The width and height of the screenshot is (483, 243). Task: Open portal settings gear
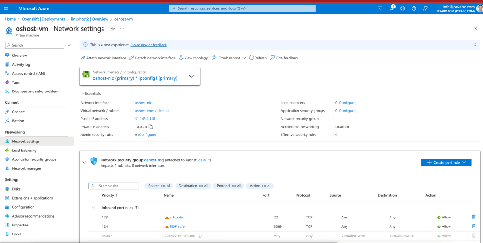[403, 8]
